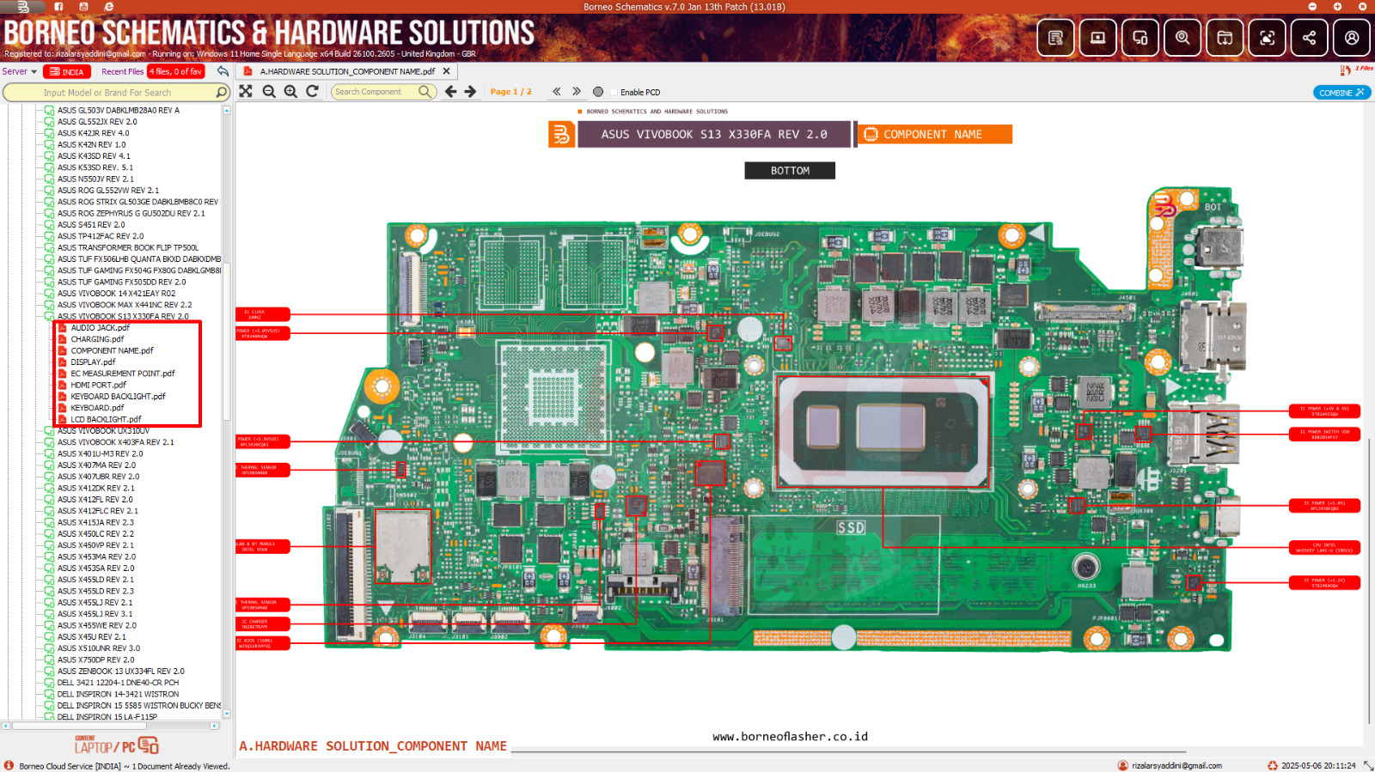Click the PDF icon on the document tab
The width and height of the screenshot is (1375, 772).
click(247, 71)
